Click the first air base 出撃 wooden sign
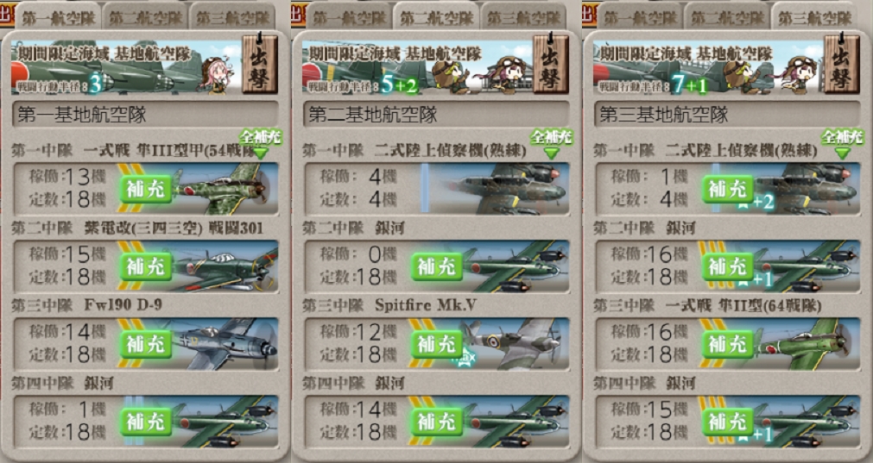873x463 pixels. click(259, 64)
